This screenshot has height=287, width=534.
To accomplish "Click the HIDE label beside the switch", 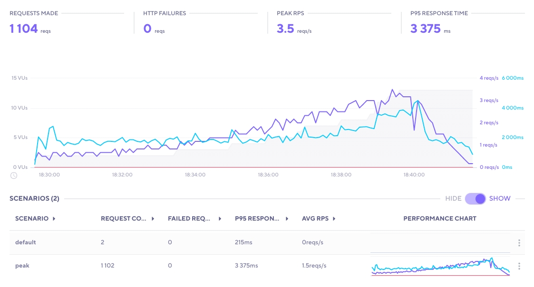I will [453, 199].
